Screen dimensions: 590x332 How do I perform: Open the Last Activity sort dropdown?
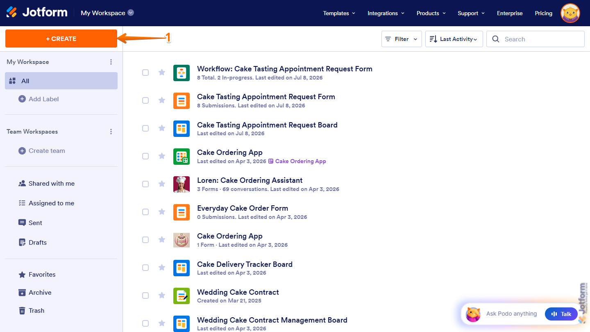click(x=454, y=39)
